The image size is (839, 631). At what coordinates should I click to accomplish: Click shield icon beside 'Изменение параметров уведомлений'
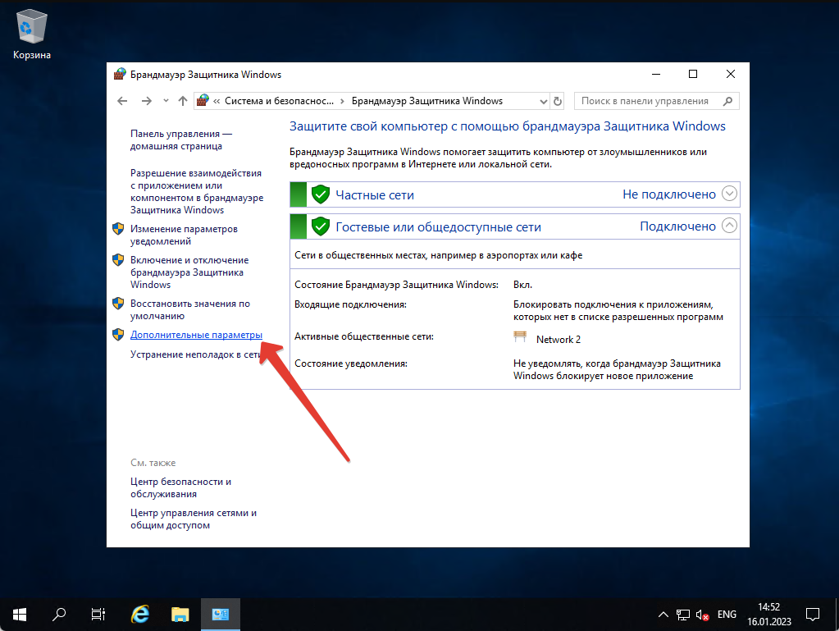(118, 229)
